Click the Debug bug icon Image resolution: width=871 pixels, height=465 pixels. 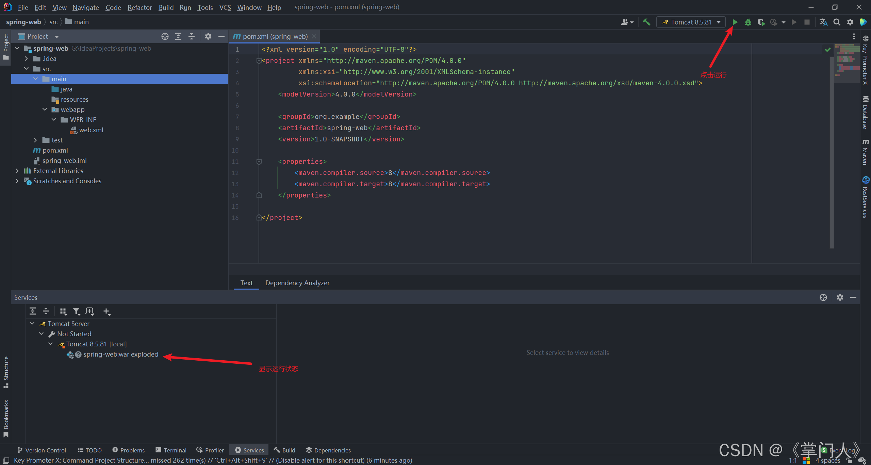pyautogui.click(x=748, y=22)
